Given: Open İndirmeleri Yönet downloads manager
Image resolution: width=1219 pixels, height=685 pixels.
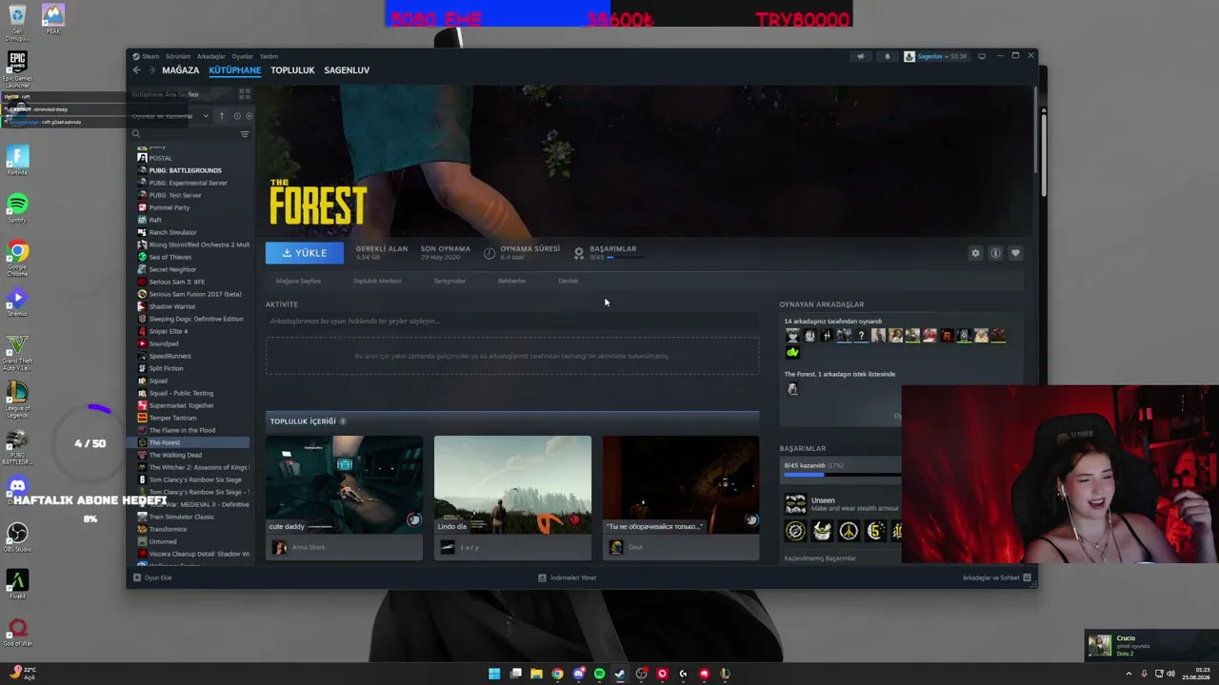Looking at the screenshot, I should 568,577.
